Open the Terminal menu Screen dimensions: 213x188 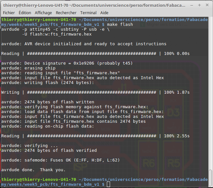click(88, 13)
